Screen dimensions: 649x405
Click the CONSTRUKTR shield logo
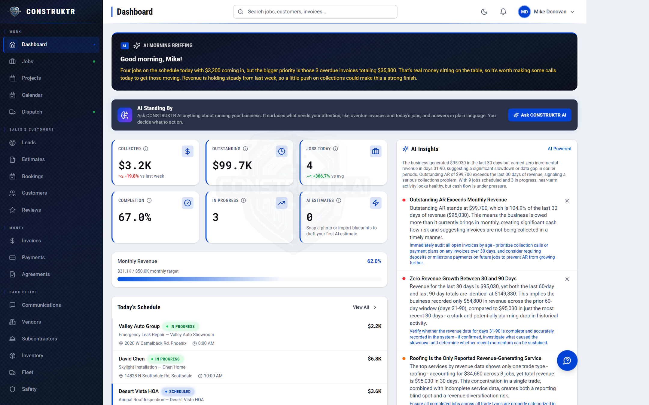tap(14, 12)
